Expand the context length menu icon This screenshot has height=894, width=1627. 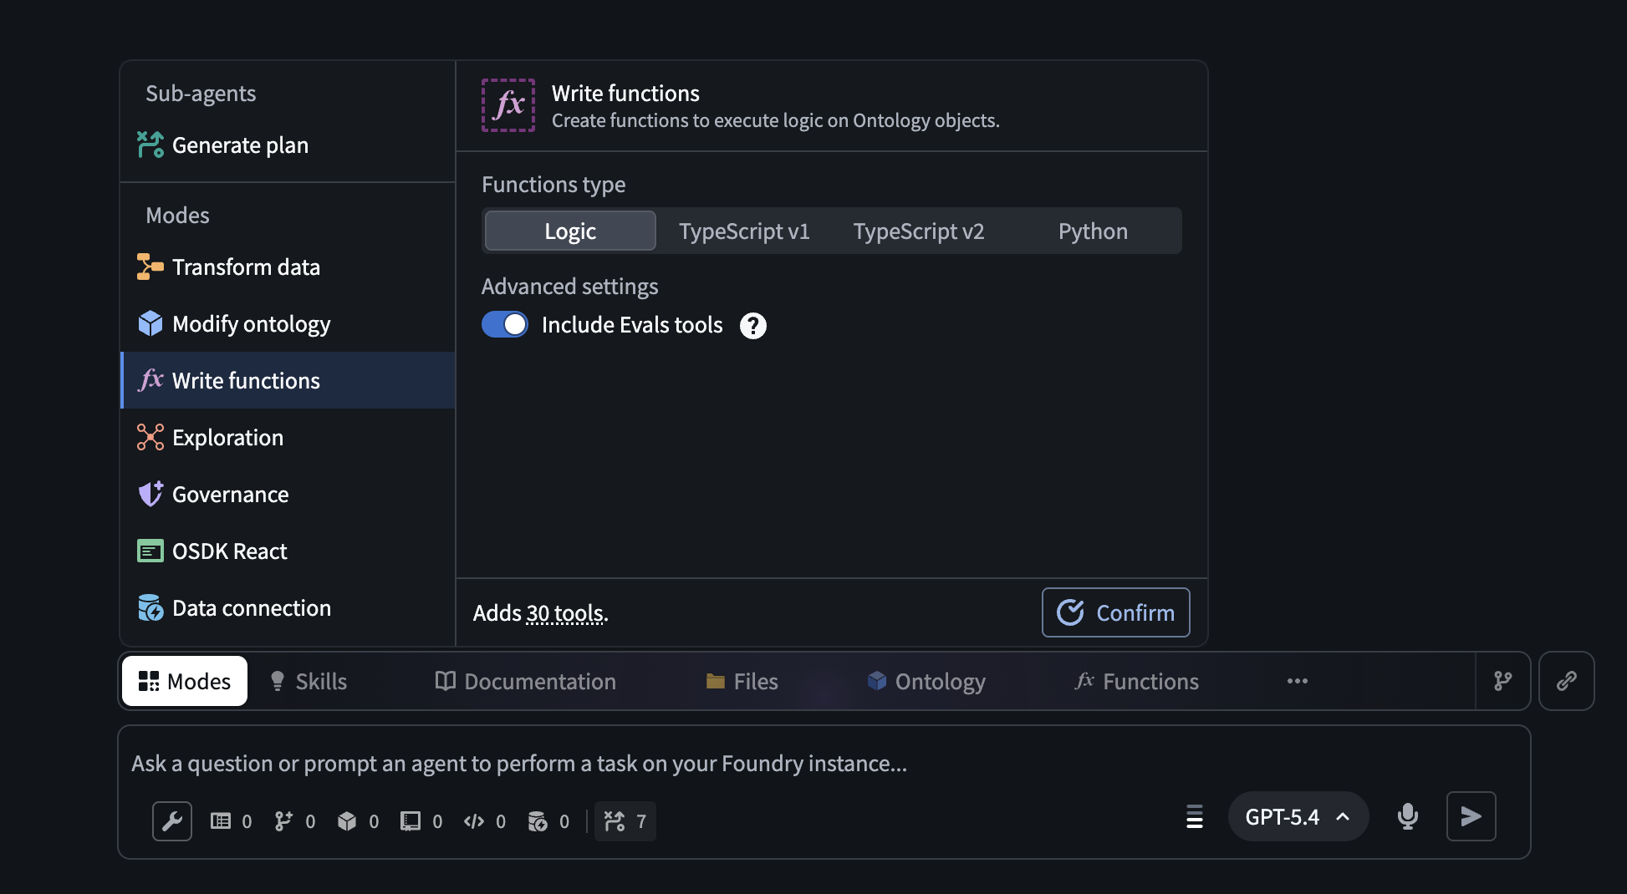click(1194, 818)
